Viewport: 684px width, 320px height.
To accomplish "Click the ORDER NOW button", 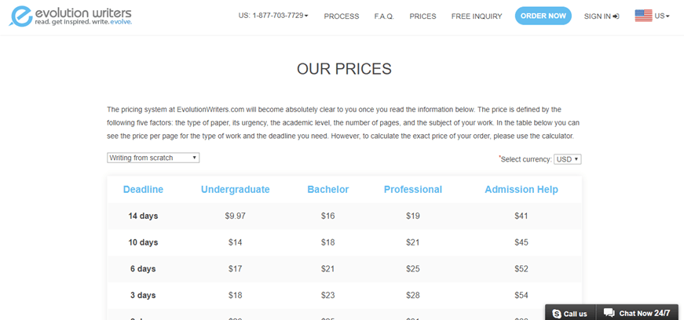I will tap(543, 16).
